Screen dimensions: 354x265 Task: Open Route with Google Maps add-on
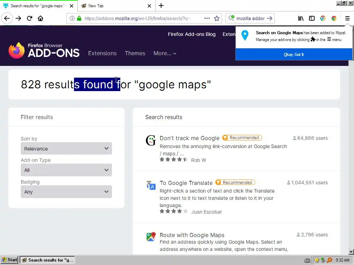click(x=192, y=235)
